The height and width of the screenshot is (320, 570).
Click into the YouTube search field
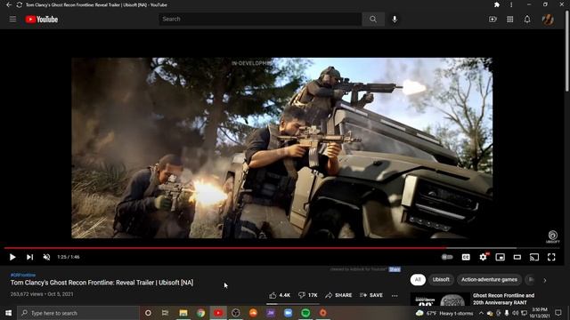click(260, 19)
